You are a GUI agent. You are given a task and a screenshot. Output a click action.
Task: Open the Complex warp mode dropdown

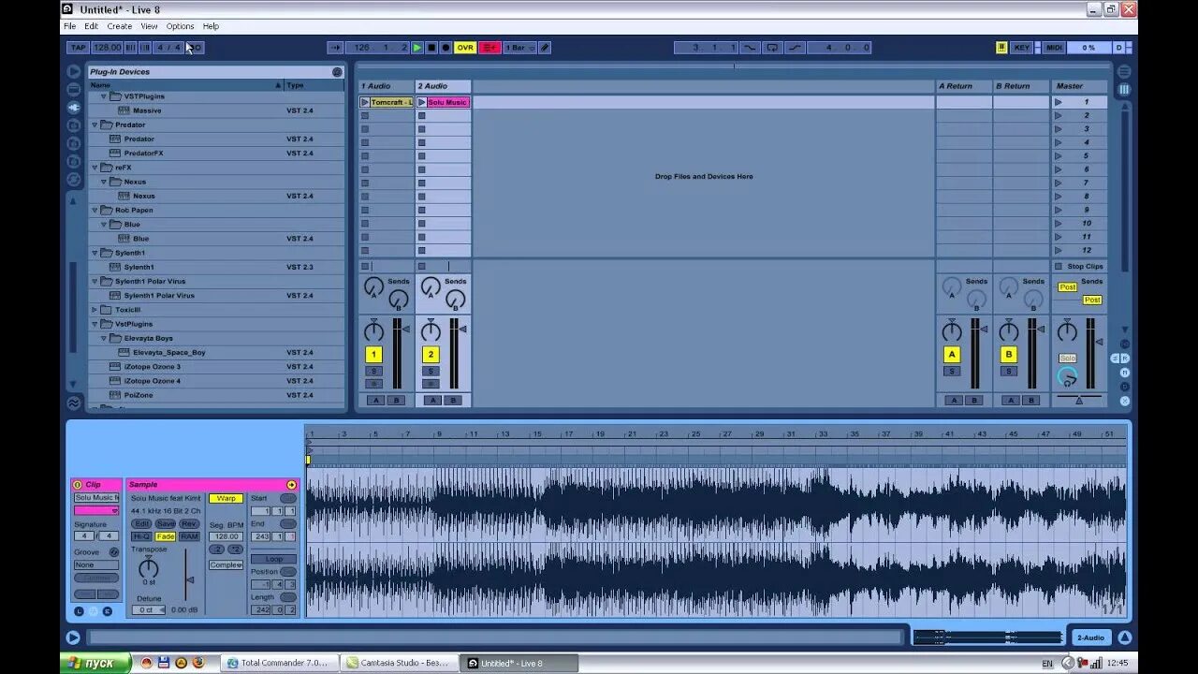click(x=226, y=565)
